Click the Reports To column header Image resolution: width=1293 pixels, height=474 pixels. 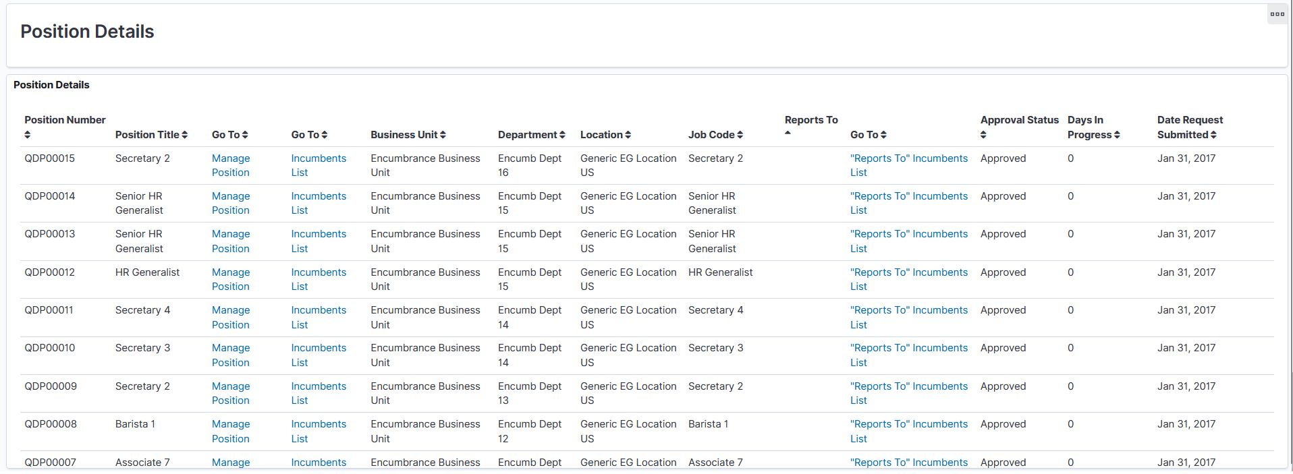(x=811, y=120)
